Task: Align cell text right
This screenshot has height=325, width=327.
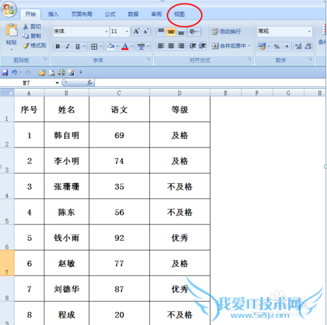Action: pos(181,46)
